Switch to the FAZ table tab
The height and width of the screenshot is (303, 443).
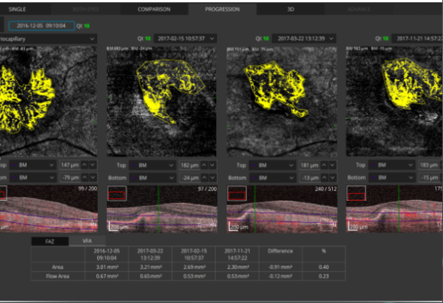pos(50,241)
